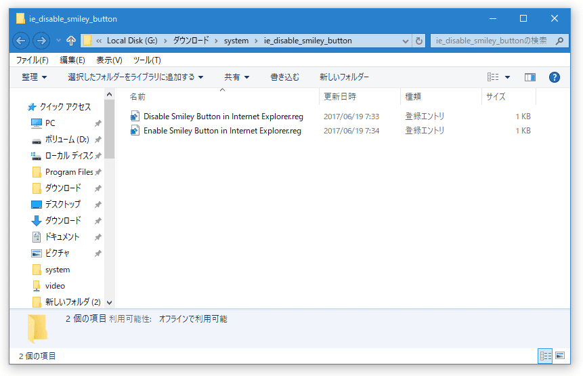The height and width of the screenshot is (376, 583).
Task: Open the ファイル(F) menu
Action: (x=33, y=60)
